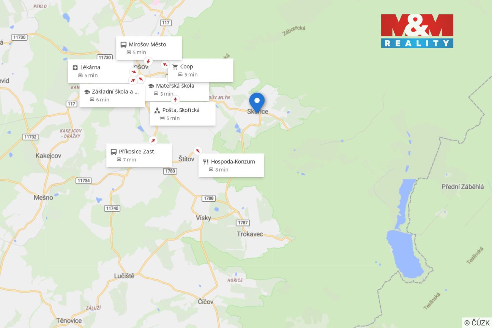Viewport: 492px width, 328px height.
Task: Click the pharmacy cross icon beside Lékárna
Action: click(x=75, y=68)
